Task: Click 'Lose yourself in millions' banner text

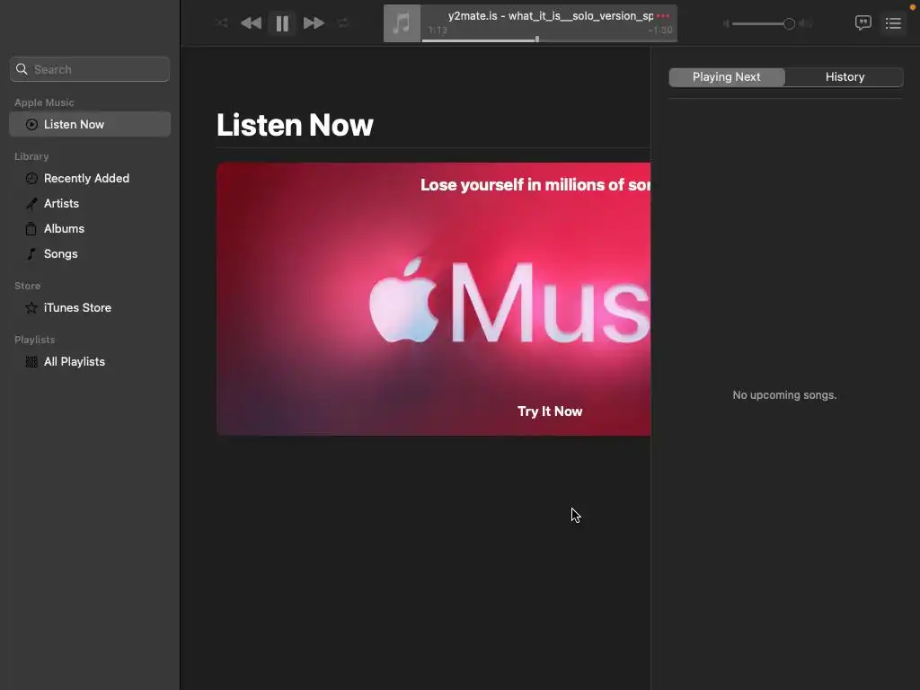Action: [535, 185]
